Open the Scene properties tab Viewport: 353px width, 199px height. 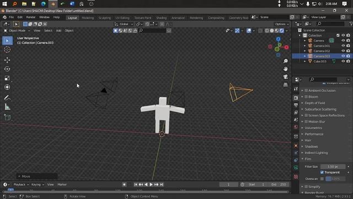tap(296, 120)
